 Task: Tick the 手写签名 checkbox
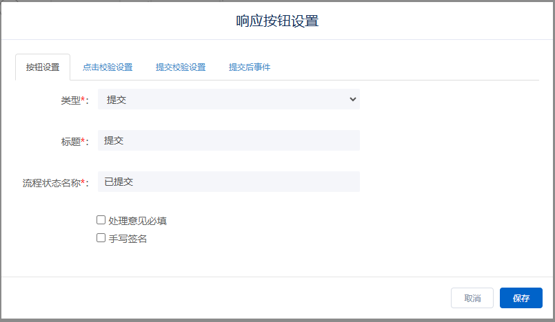click(101, 238)
